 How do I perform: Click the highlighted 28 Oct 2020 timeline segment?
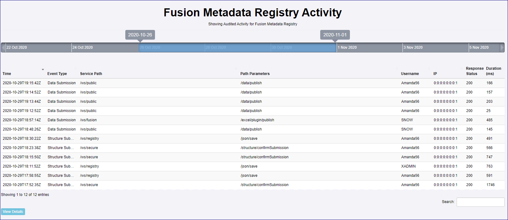[x=216, y=48]
